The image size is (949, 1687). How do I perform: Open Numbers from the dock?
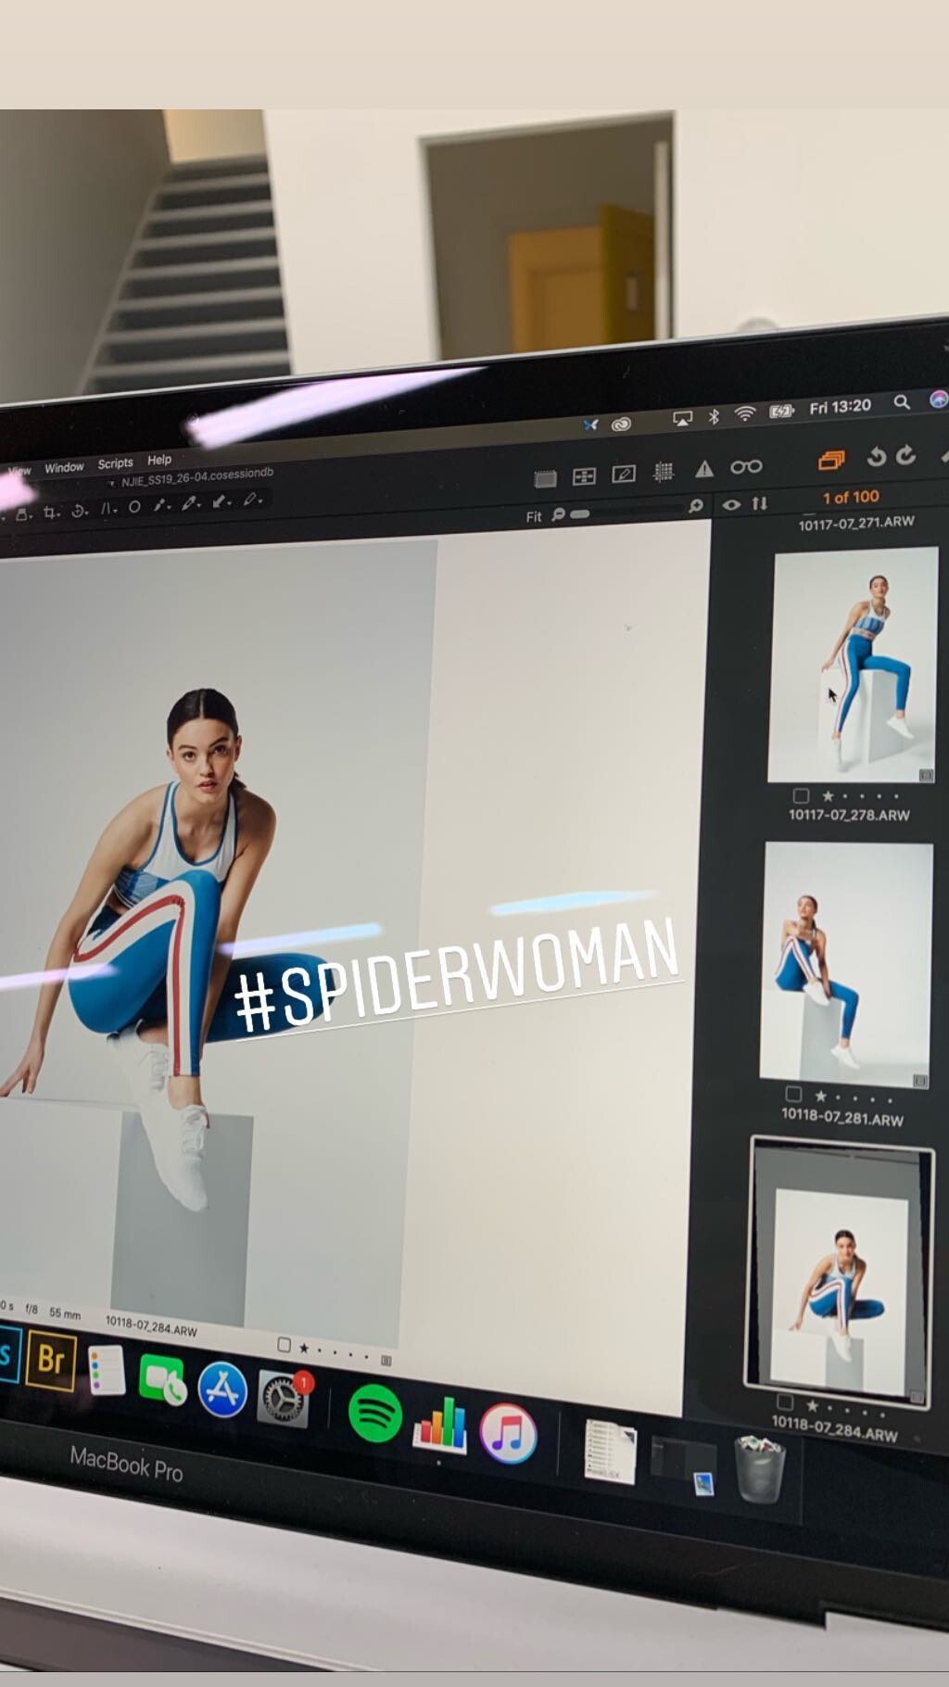pos(440,1425)
